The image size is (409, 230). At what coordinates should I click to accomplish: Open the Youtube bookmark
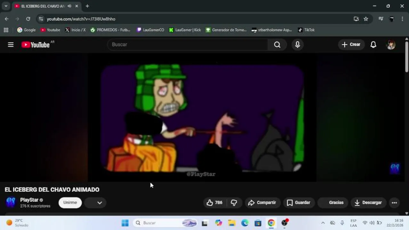[x=50, y=30]
